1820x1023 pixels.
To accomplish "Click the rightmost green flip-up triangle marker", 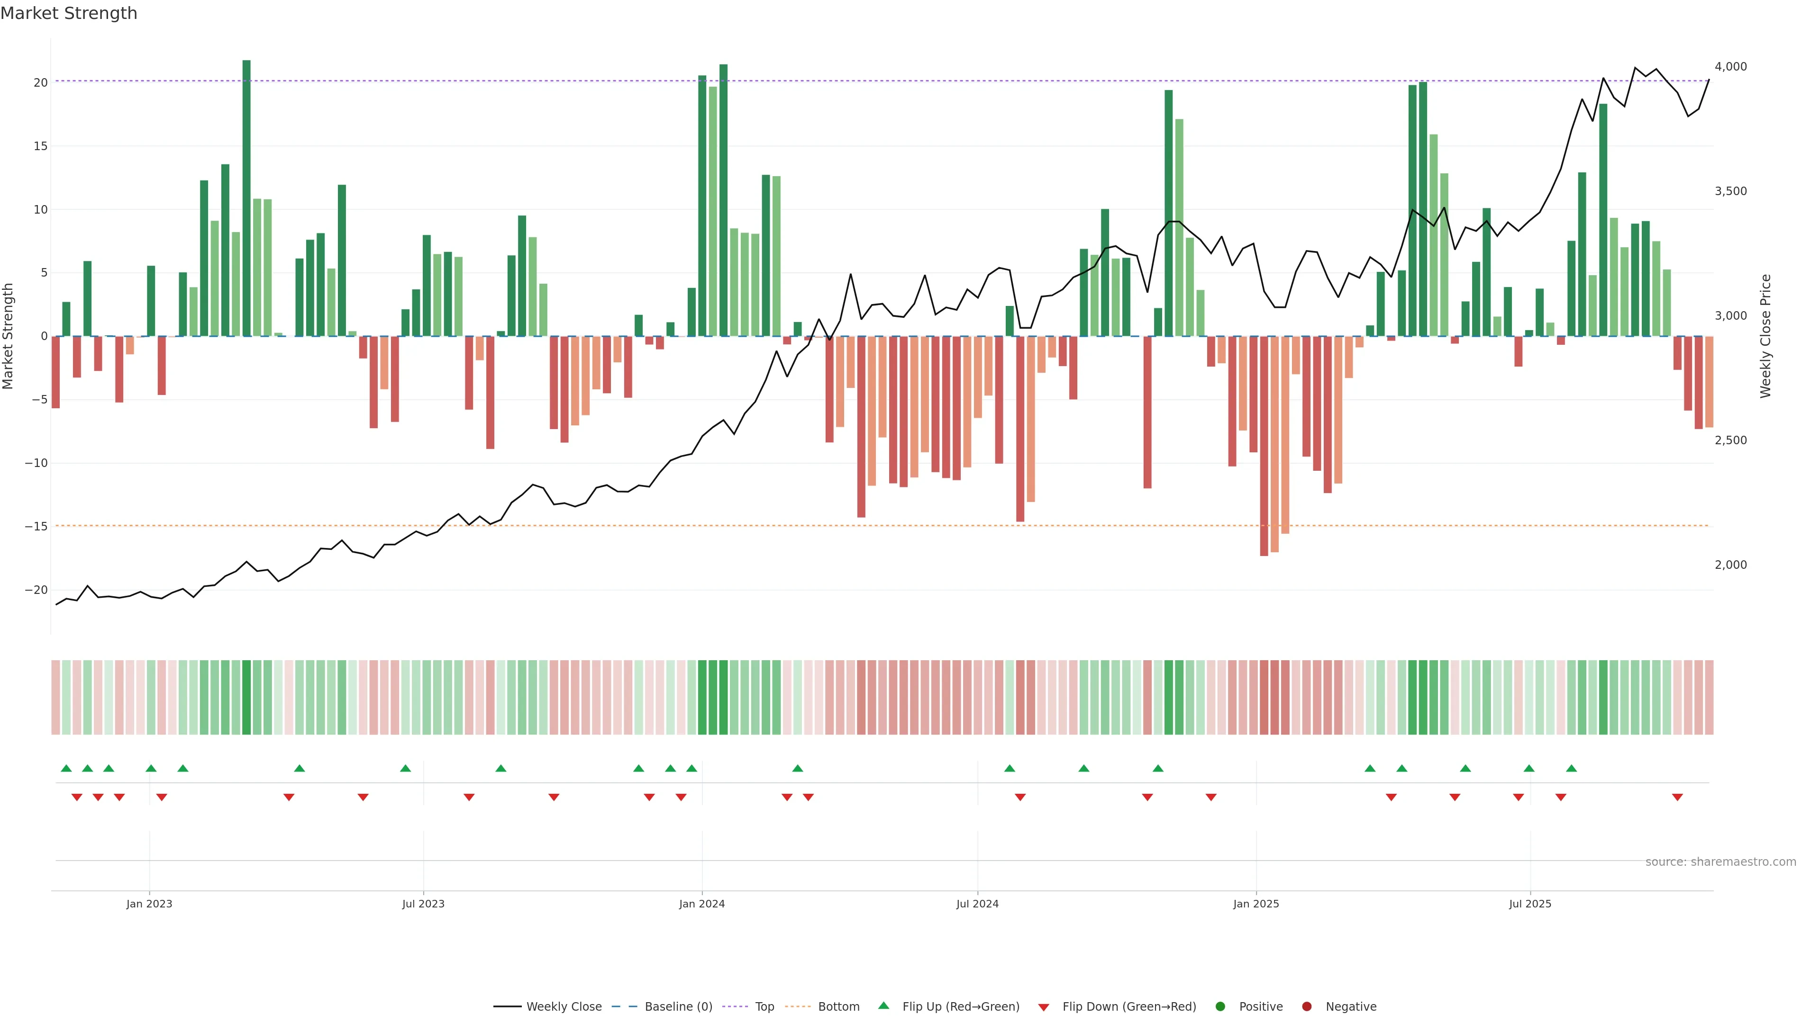I will (1571, 768).
